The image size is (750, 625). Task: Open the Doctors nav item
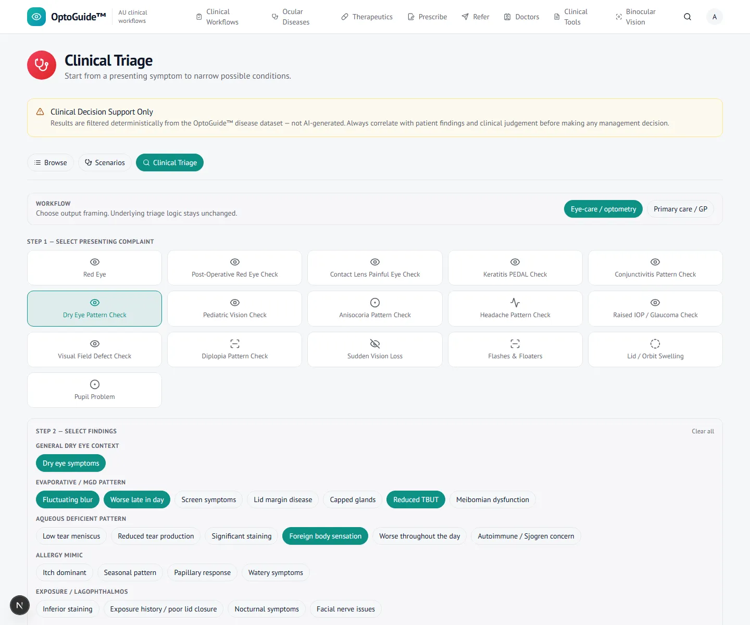pyautogui.click(x=521, y=17)
